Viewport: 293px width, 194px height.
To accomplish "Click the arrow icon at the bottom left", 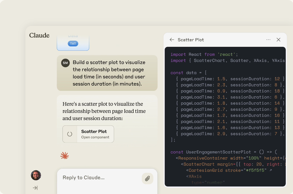I will click(35, 188).
